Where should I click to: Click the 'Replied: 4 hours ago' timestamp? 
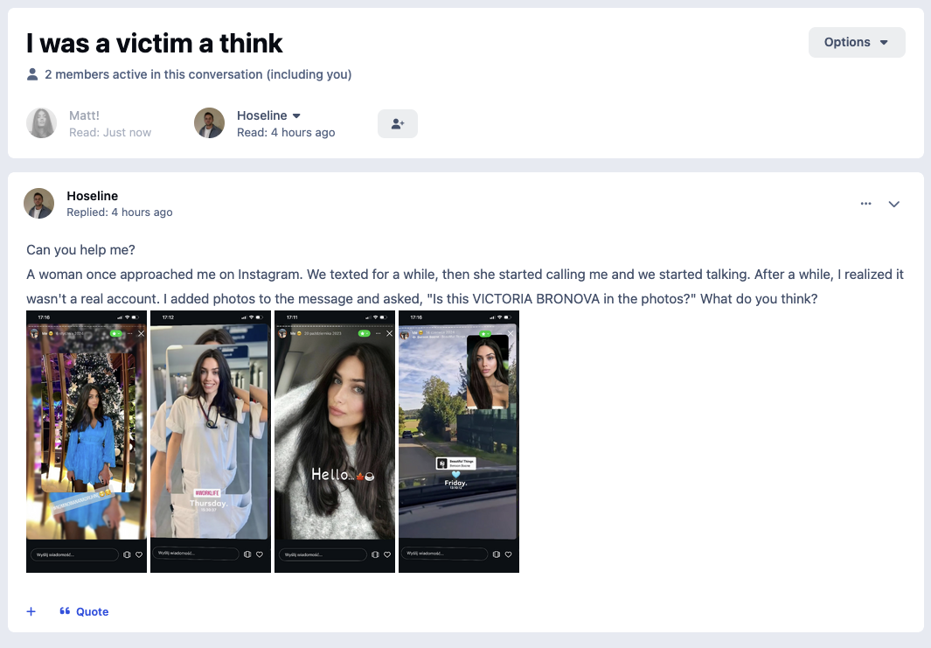(119, 213)
